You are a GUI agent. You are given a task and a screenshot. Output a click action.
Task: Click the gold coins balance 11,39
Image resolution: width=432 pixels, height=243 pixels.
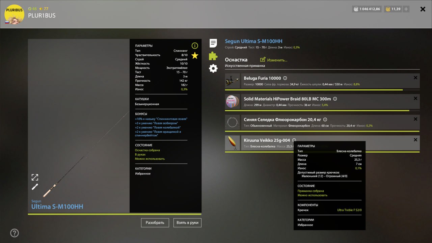393,9
